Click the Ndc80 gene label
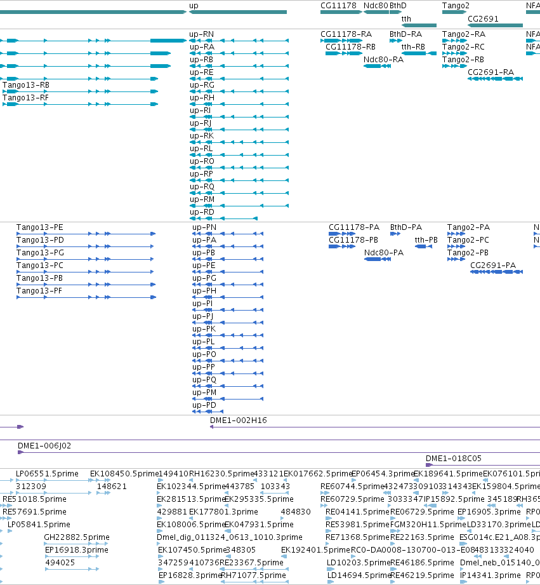Viewport: 540px width, 585px height. [376, 6]
